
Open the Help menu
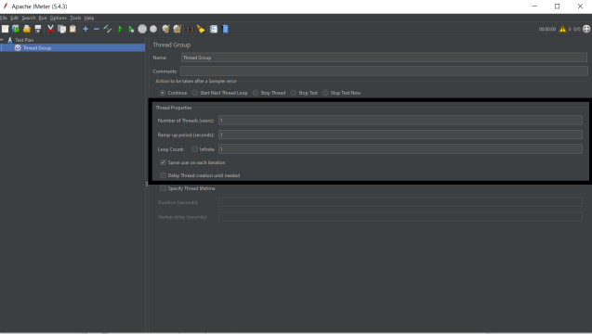[89, 18]
